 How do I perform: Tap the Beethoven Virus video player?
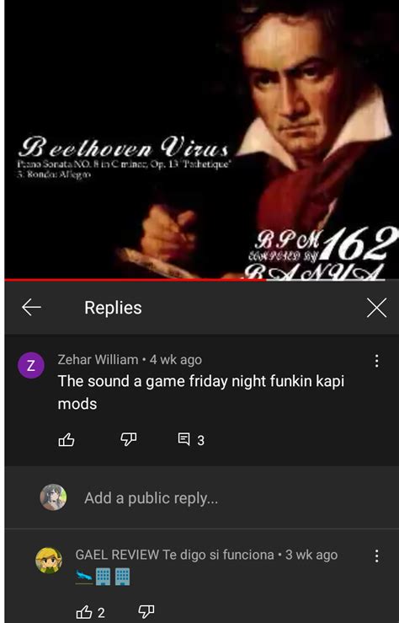pyautogui.click(x=201, y=139)
